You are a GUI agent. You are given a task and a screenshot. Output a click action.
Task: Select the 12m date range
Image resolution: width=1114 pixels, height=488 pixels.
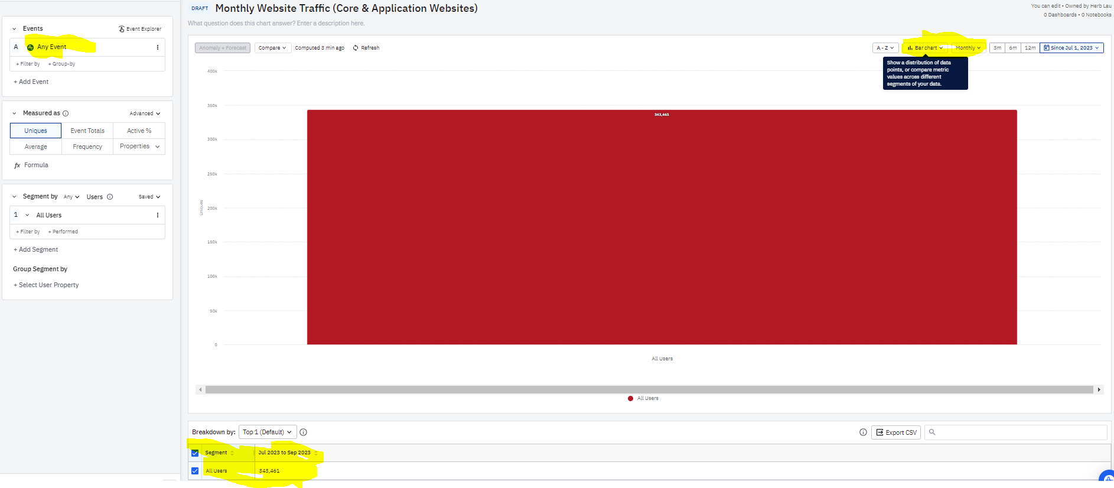(1030, 48)
